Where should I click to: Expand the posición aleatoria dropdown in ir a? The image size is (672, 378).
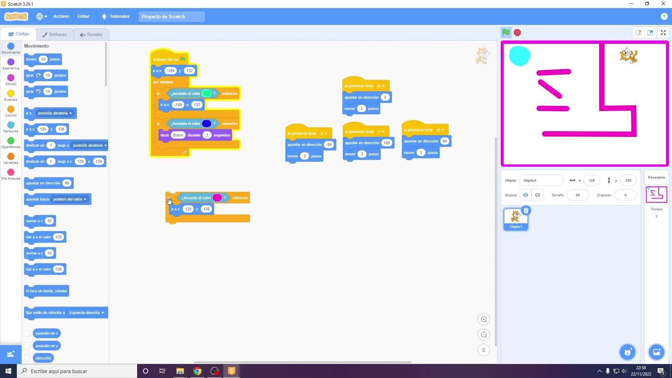pyautogui.click(x=70, y=113)
